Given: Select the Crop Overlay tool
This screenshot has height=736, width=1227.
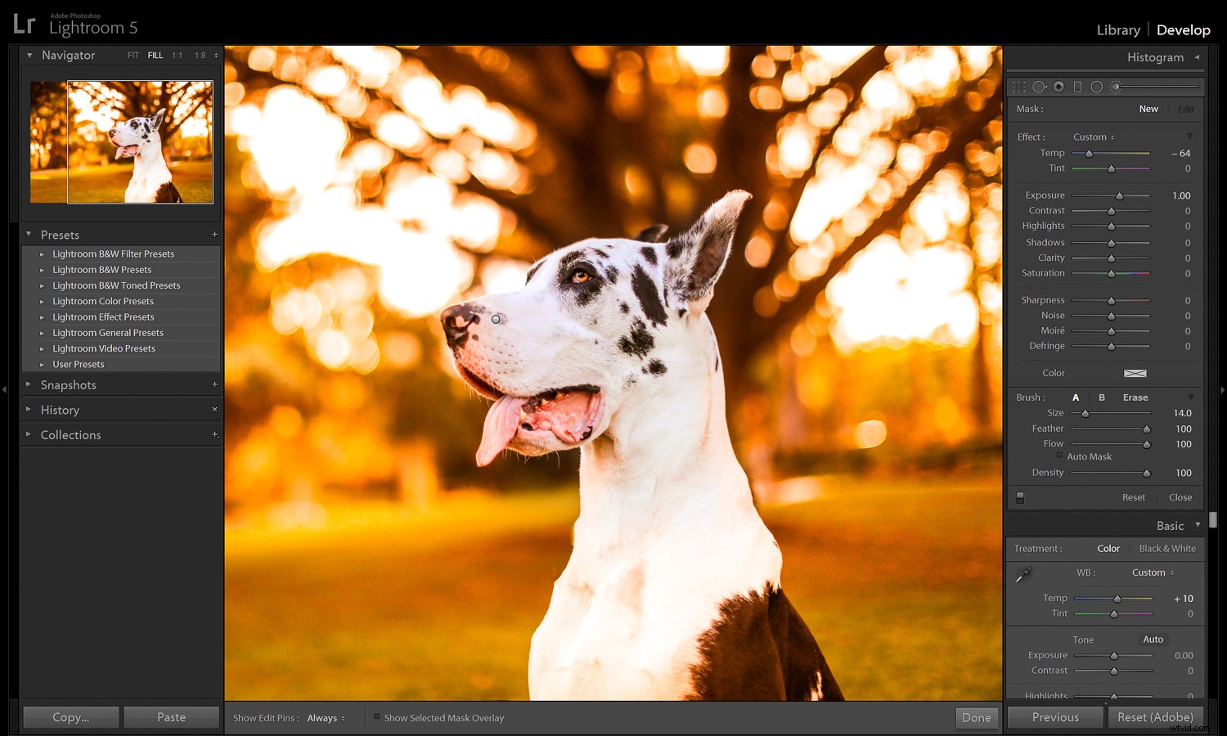Looking at the screenshot, I should tap(1019, 86).
